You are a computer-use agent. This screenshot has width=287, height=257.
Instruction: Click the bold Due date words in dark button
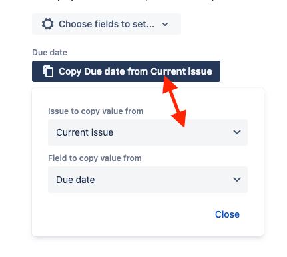[105, 71]
